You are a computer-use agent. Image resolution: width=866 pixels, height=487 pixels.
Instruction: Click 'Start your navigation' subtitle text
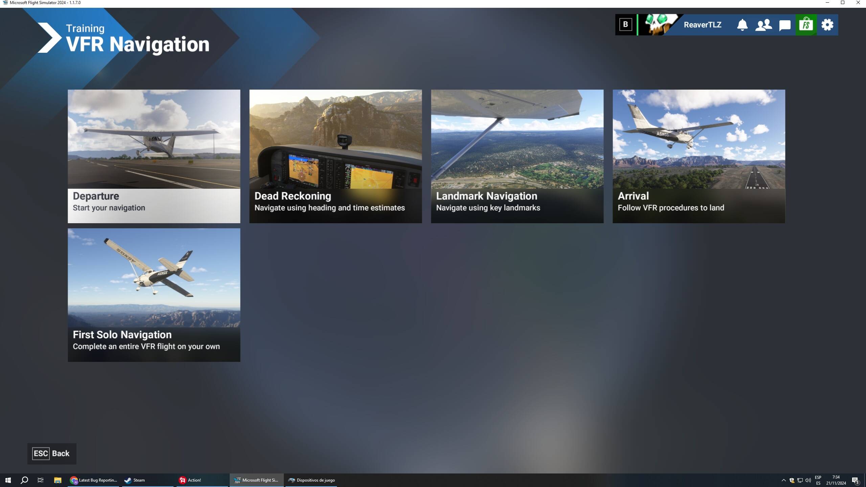(x=109, y=208)
